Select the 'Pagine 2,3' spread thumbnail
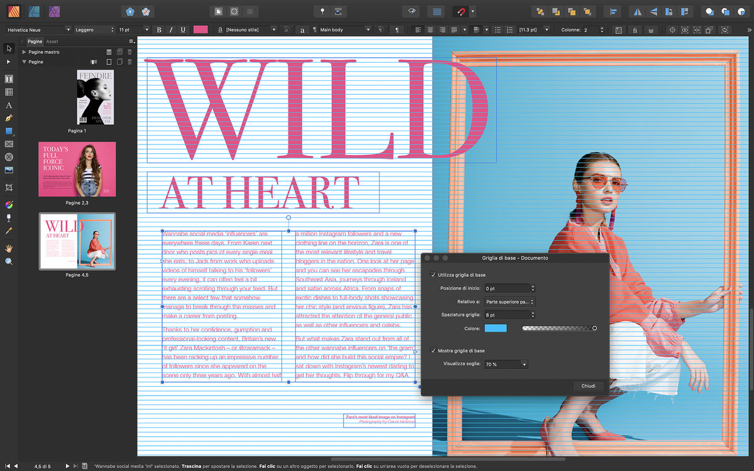Viewport: 754px width, 471px height. pos(77,170)
